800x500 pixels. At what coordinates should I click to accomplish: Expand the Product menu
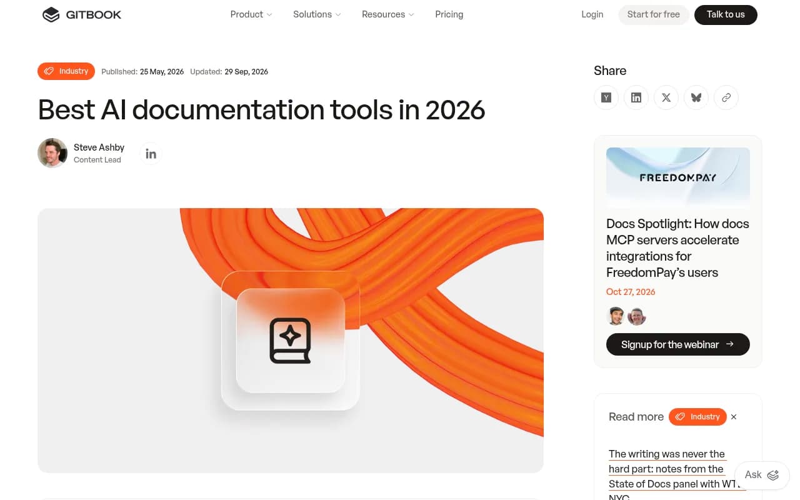251,14
